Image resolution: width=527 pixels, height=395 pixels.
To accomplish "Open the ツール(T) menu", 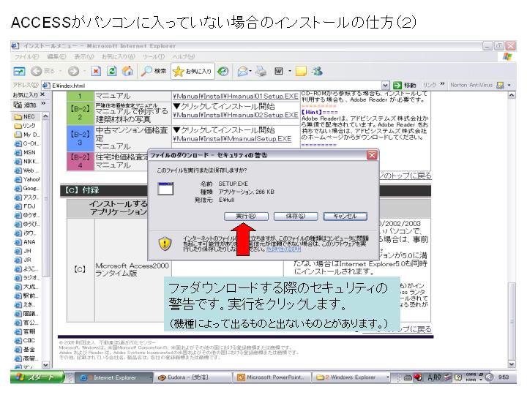I will (154, 57).
